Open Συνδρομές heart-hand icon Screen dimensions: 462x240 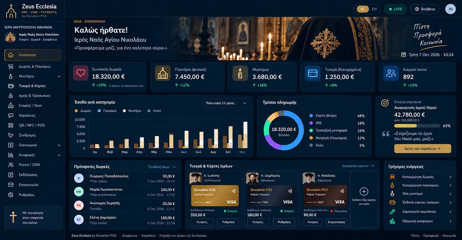(11, 135)
